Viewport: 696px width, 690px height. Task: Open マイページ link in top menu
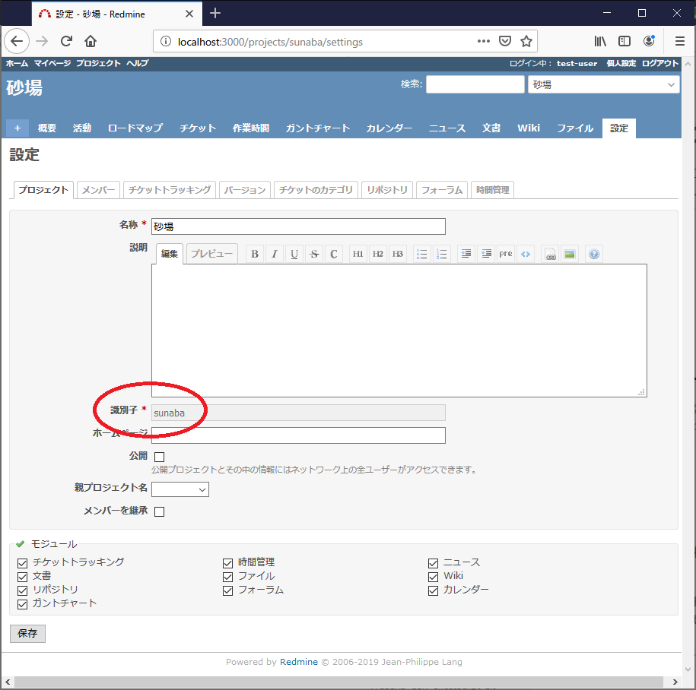pyautogui.click(x=52, y=63)
